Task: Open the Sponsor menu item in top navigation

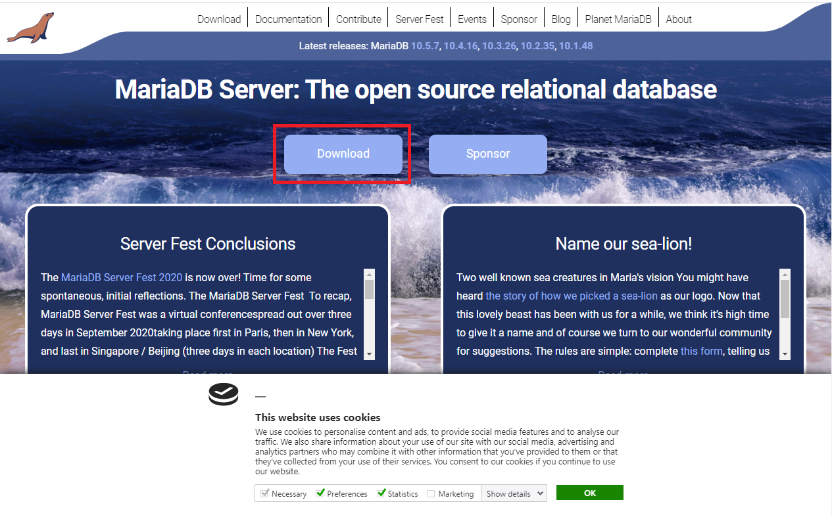Action: click(x=519, y=19)
